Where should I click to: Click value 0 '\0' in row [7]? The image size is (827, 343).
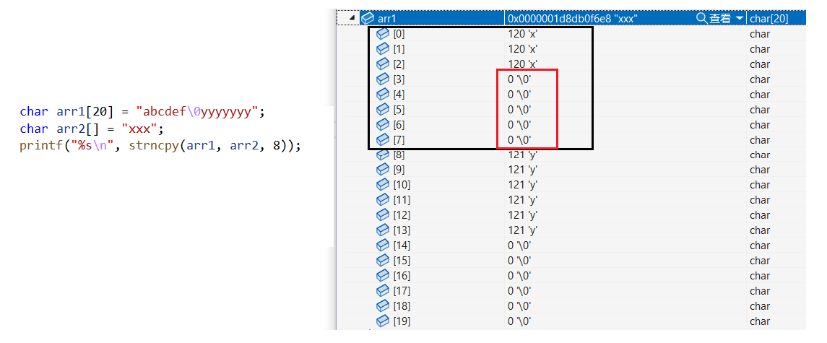pos(519,140)
